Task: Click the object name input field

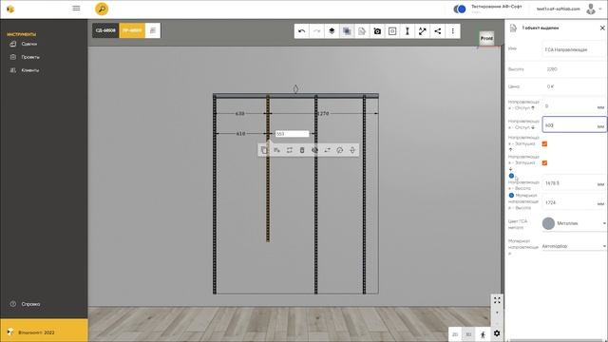Action: pyautogui.click(x=574, y=49)
